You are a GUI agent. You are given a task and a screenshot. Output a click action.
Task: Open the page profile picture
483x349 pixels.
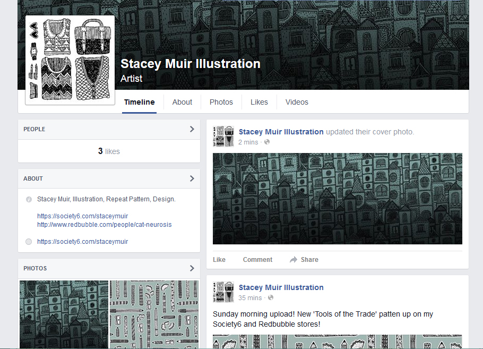click(x=70, y=60)
